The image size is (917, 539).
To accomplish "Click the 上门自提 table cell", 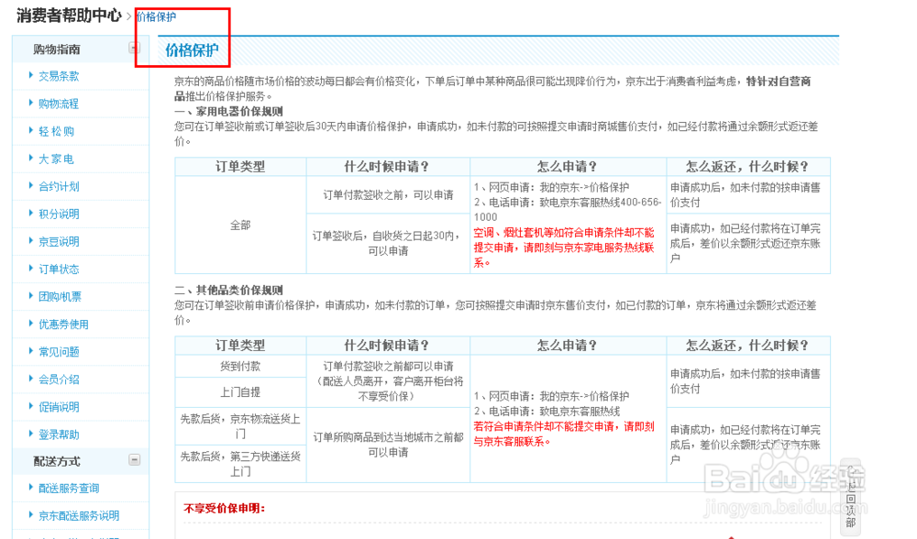I will click(240, 391).
